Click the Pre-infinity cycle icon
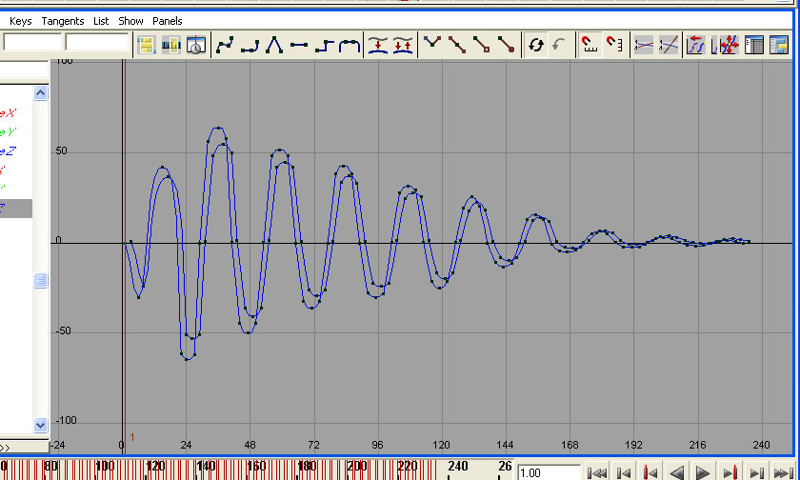Image resolution: width=800 pixels, height=480 pixels. 696,45
